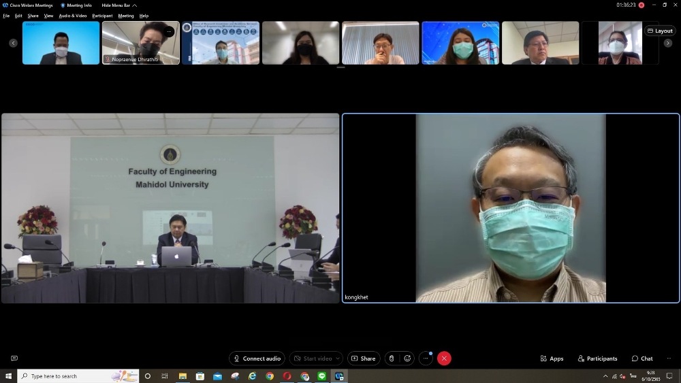Screen dimensions: 681x383
Task: Click the red leave meeting button
Action: (x=444, y=359)
